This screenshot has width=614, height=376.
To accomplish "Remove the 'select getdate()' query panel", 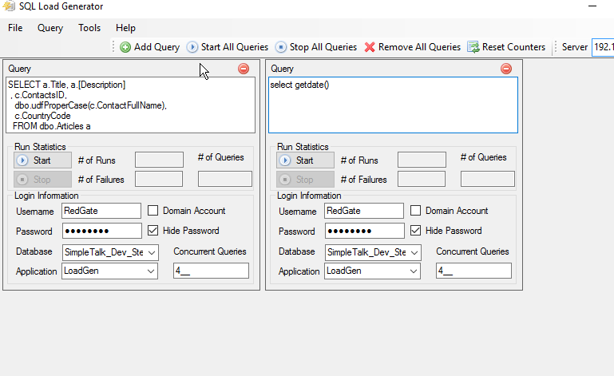I will [x=506, y=69].
